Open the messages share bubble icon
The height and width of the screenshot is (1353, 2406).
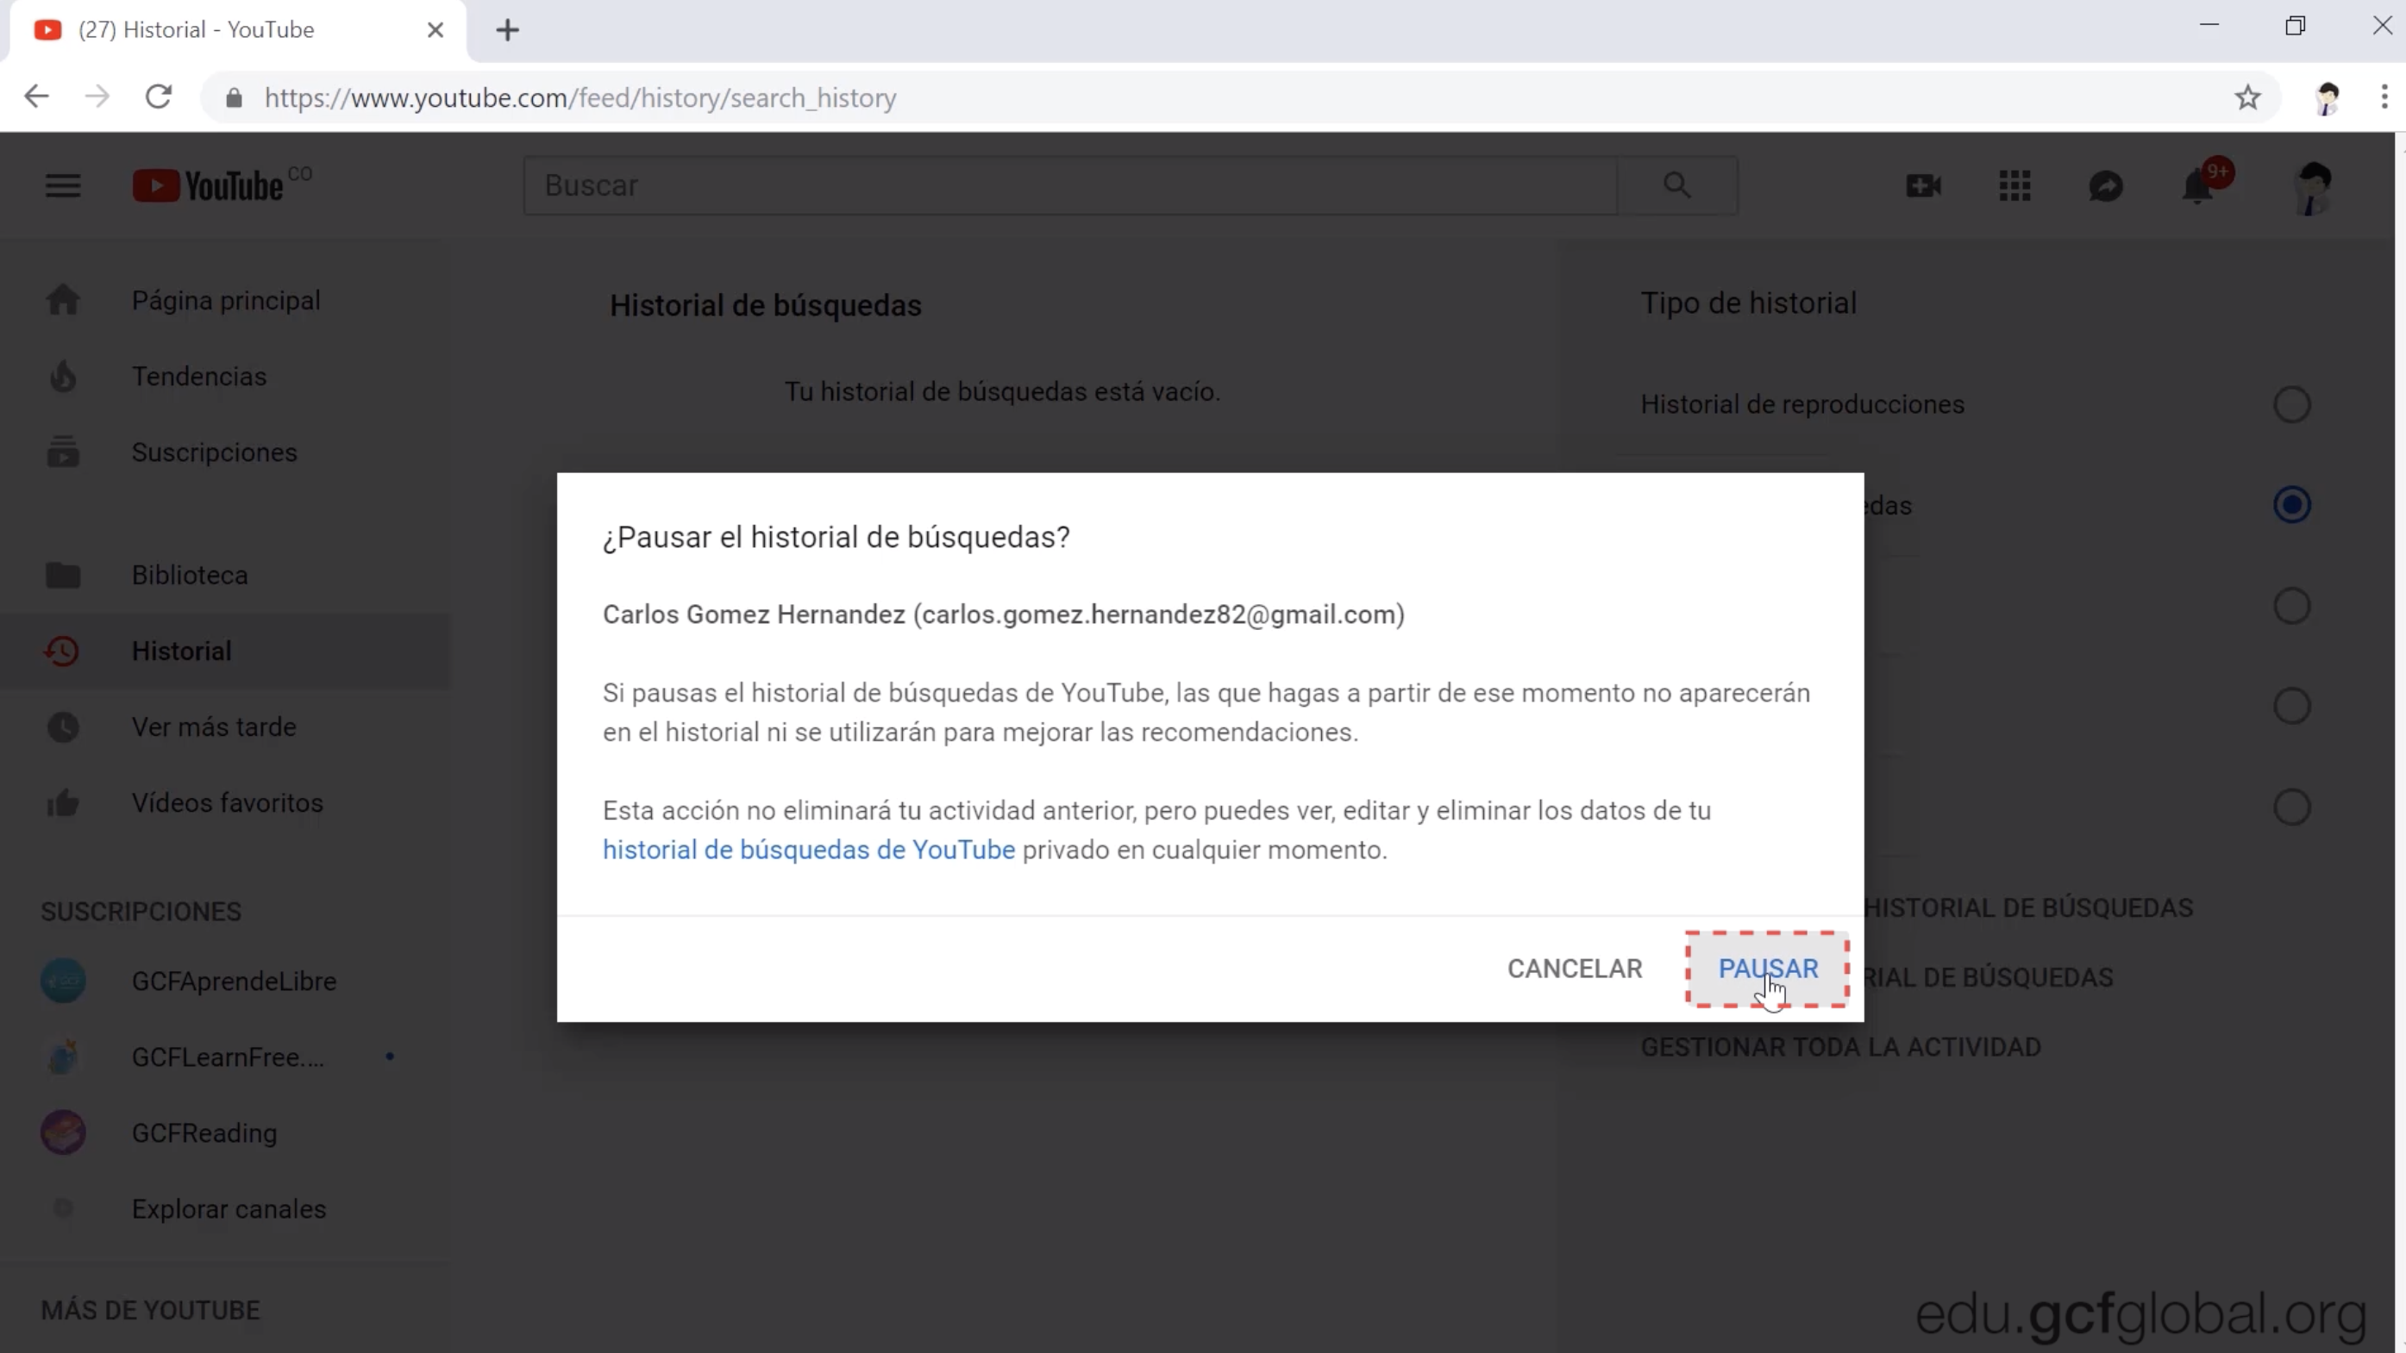[x=2105, y=185]
